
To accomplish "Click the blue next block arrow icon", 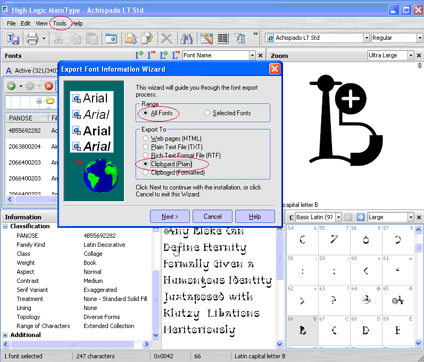I will pyautogui.click(x=361, y=217).
